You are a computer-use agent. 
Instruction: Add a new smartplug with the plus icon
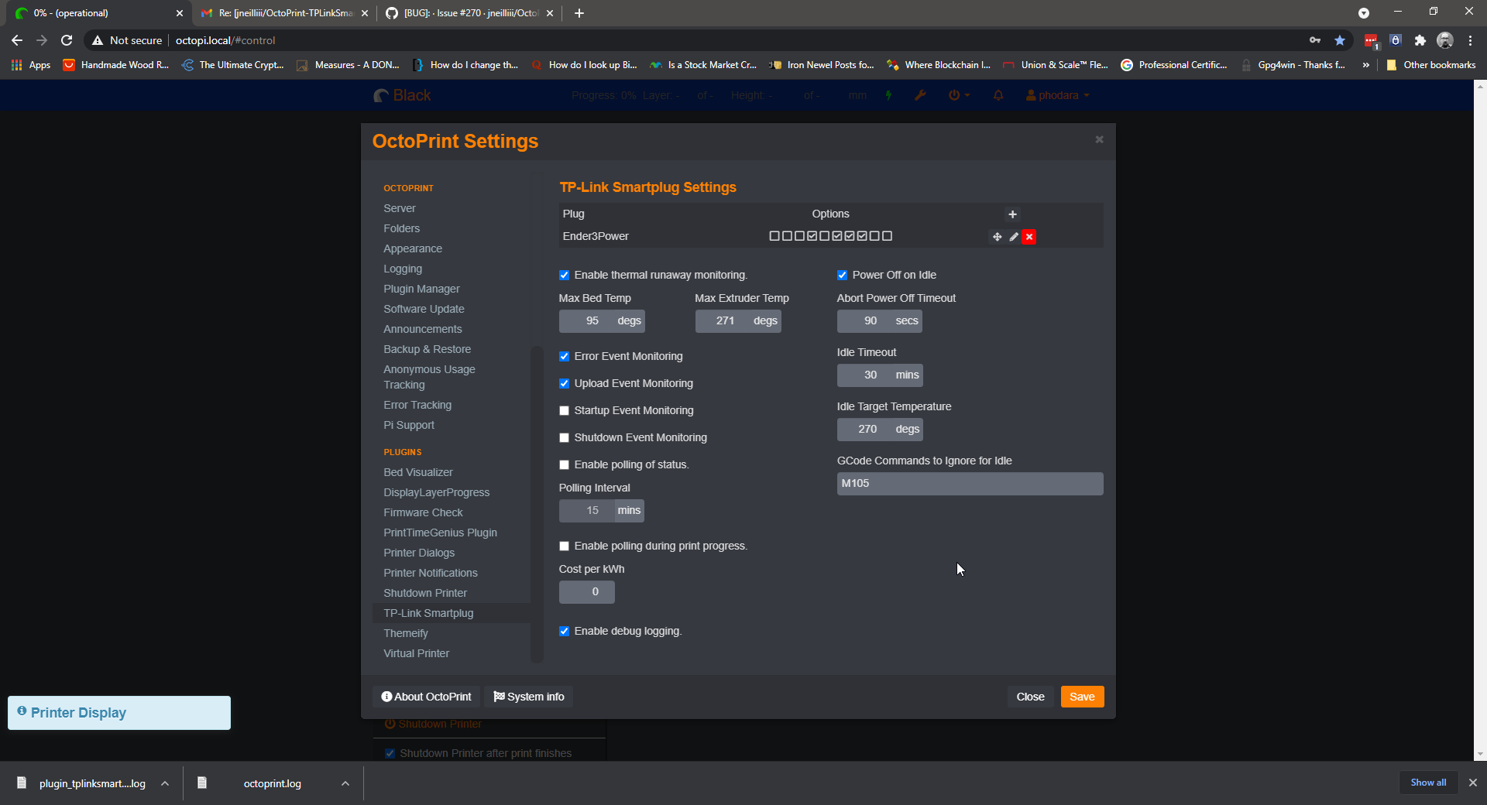[1011, 214]
